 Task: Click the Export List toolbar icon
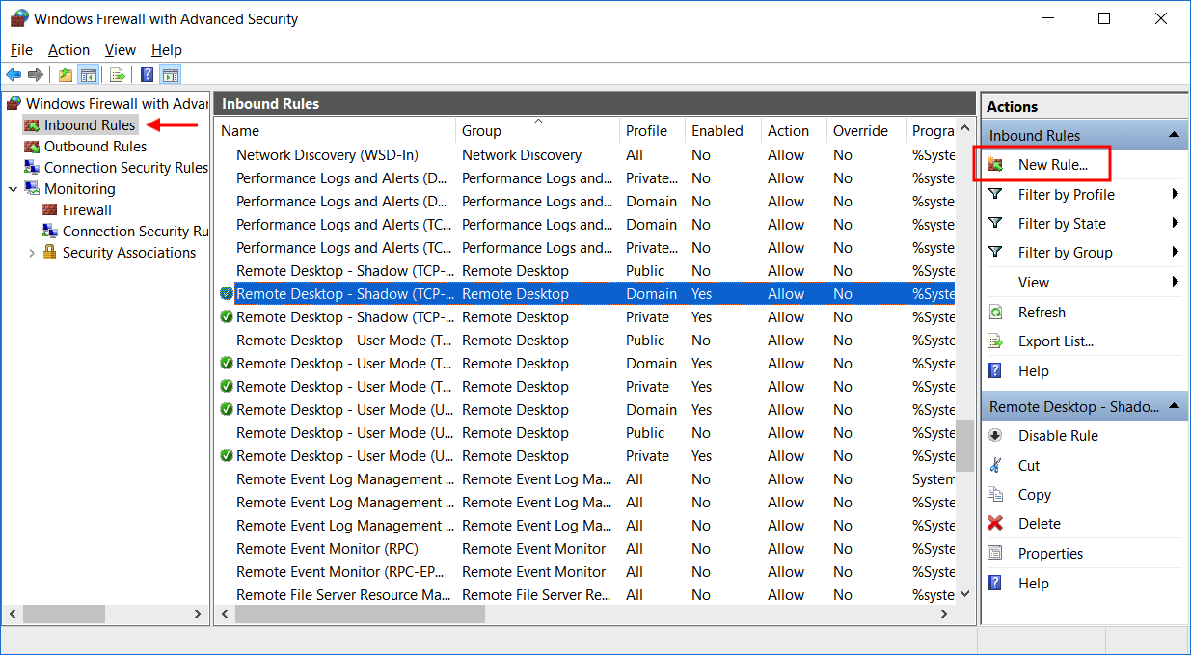(x=117, y=75)
